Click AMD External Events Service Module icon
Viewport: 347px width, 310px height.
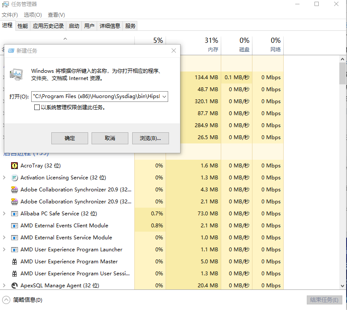[15, 238]
